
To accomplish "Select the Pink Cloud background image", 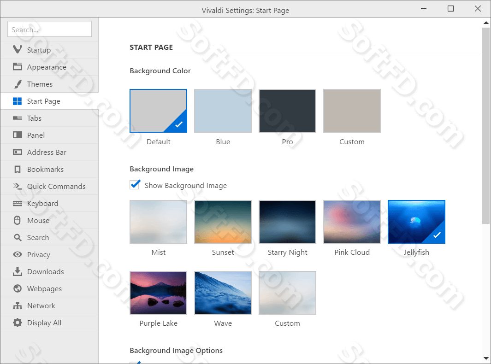I will (352, 222).
